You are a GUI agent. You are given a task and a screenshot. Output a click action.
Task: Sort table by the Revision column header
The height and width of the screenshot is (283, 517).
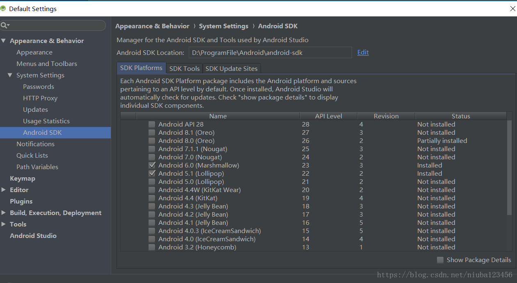(x=386, y=116)
